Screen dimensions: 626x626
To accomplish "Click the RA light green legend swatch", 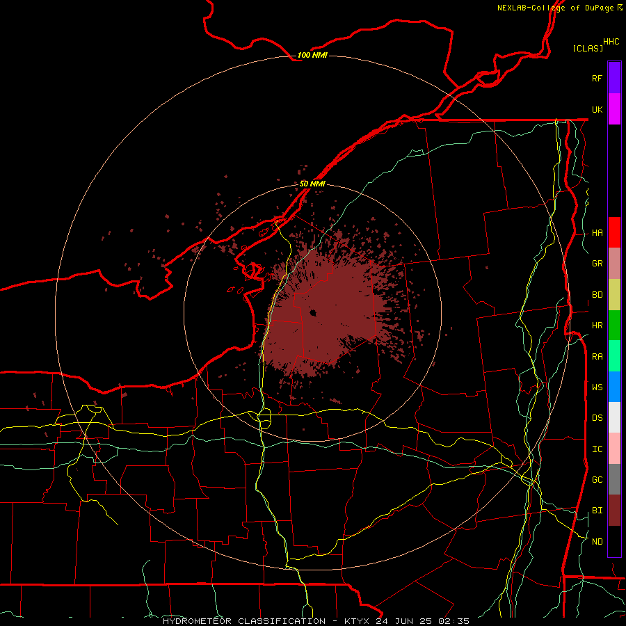I will click(x=614, y=356).
